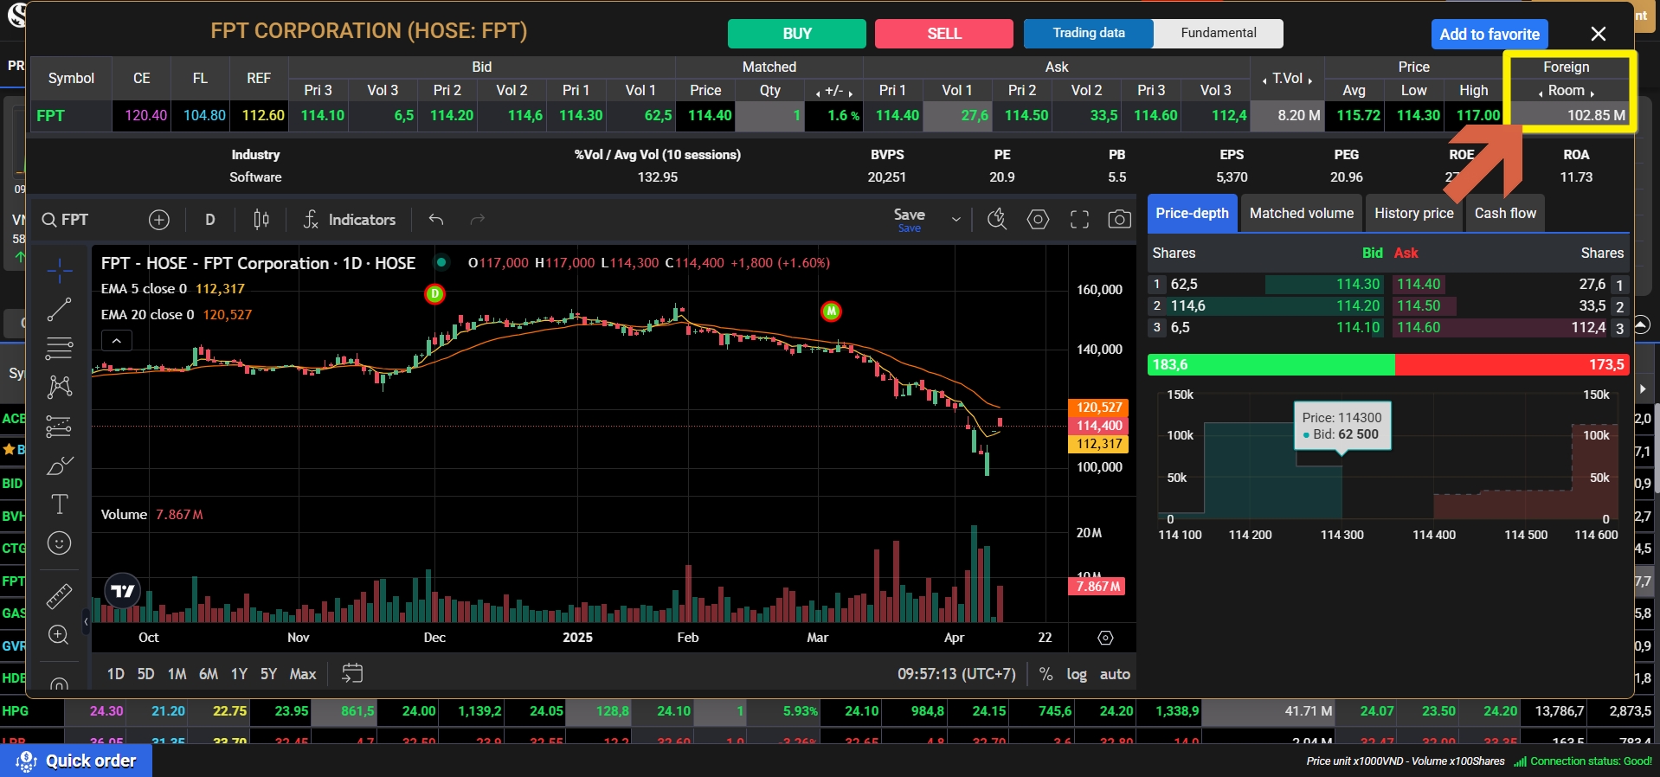Take a chart snapshot with camera icon

point(1120,220)
